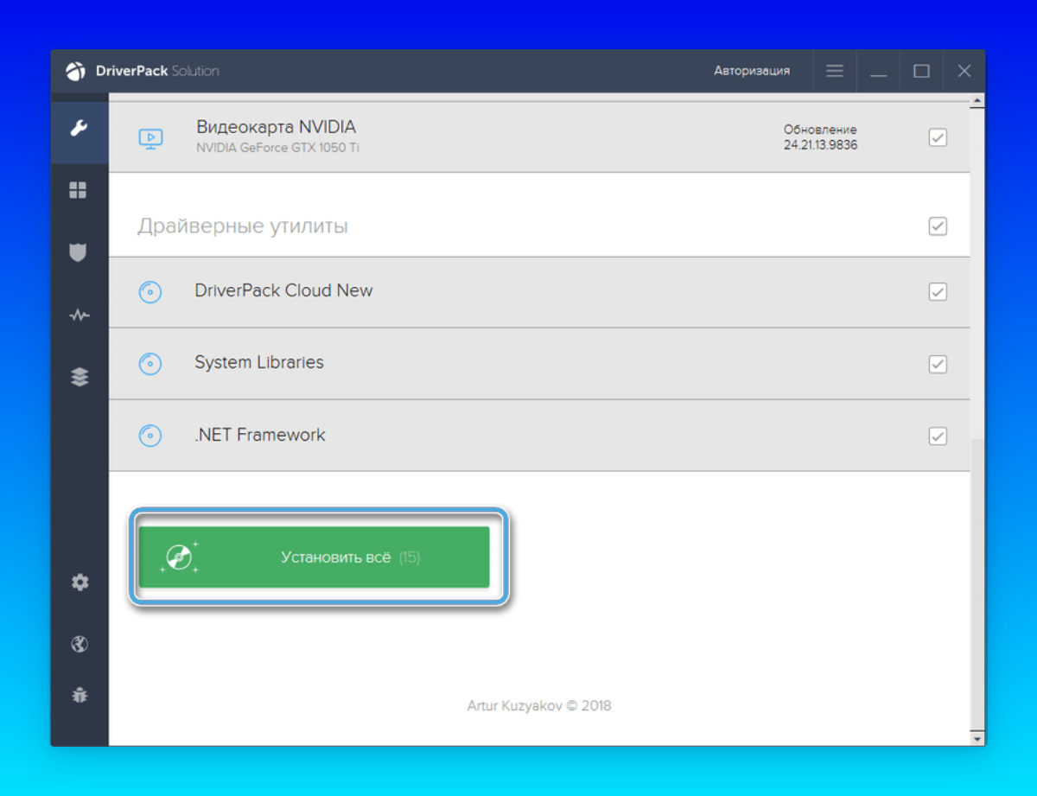Viewport: 1037px width, 796px height.
Task: Close the DriverPack window
Action: [x=964, y=71]
